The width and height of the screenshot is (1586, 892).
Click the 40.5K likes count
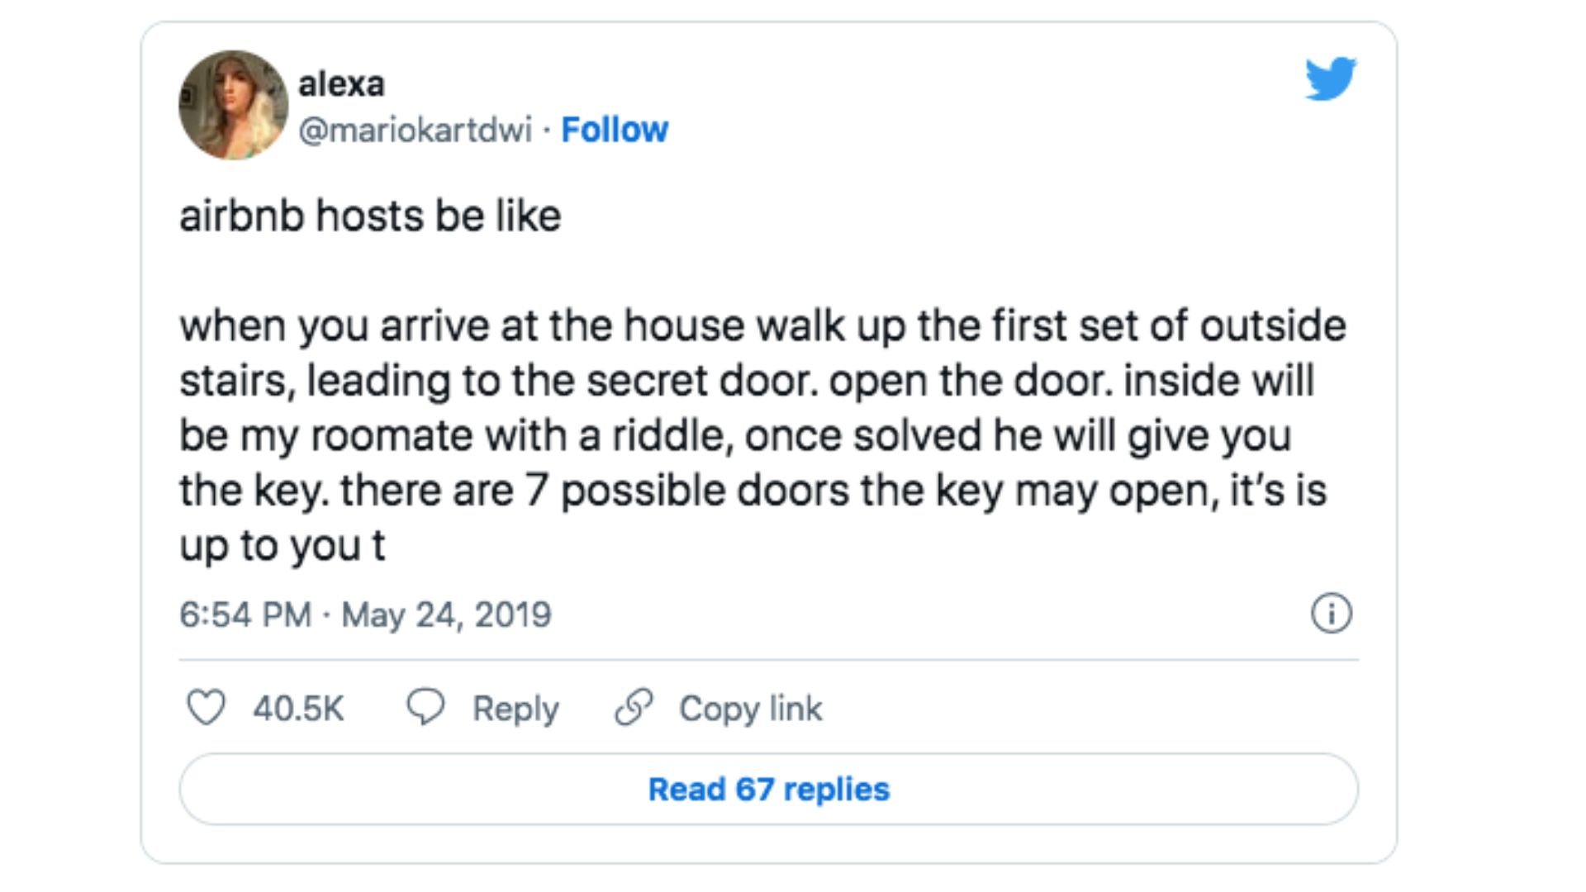pos(298,709)
